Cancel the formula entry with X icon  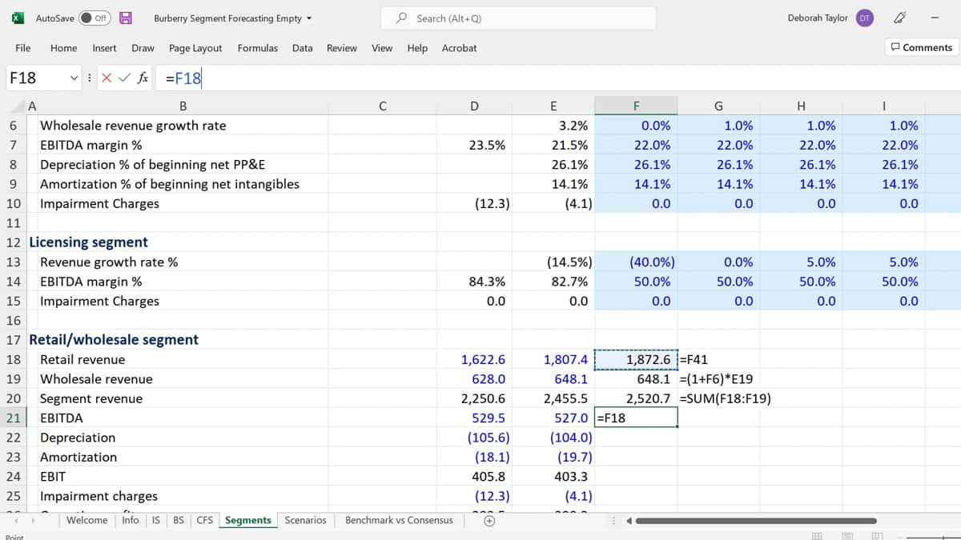click(106, 78)
